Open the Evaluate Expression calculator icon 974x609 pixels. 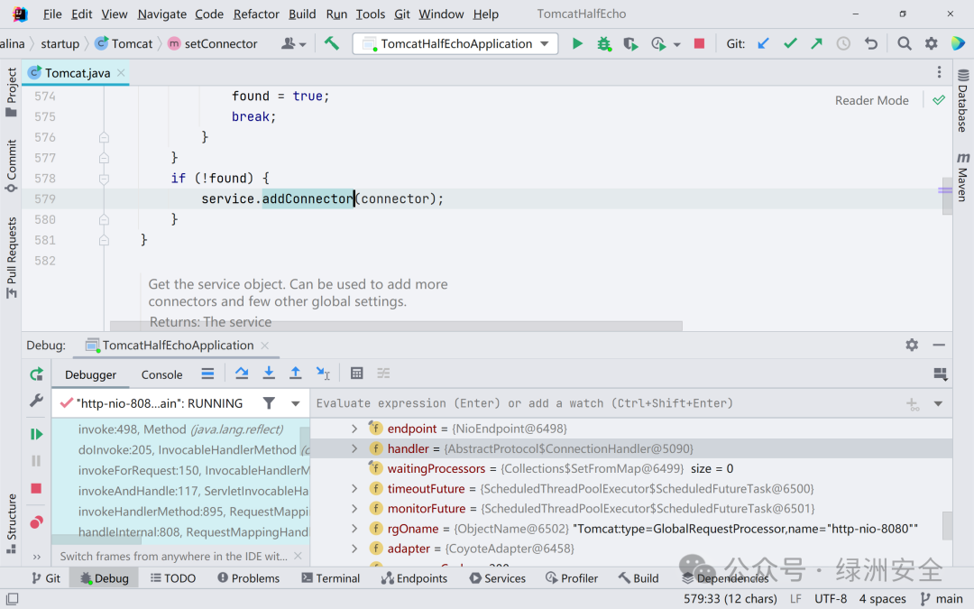pyautogui.click(x=356, y=373)
